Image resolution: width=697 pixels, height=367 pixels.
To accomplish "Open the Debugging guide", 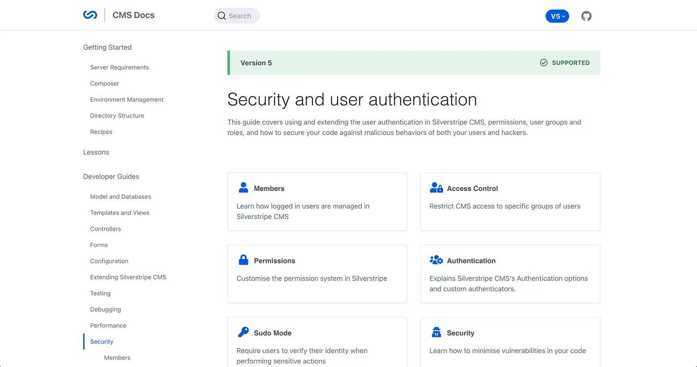I will [x=105, y=310].
